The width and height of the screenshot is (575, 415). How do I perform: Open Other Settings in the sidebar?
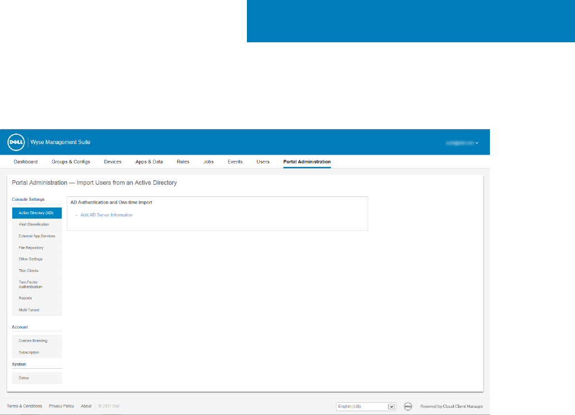click(37, 259)
